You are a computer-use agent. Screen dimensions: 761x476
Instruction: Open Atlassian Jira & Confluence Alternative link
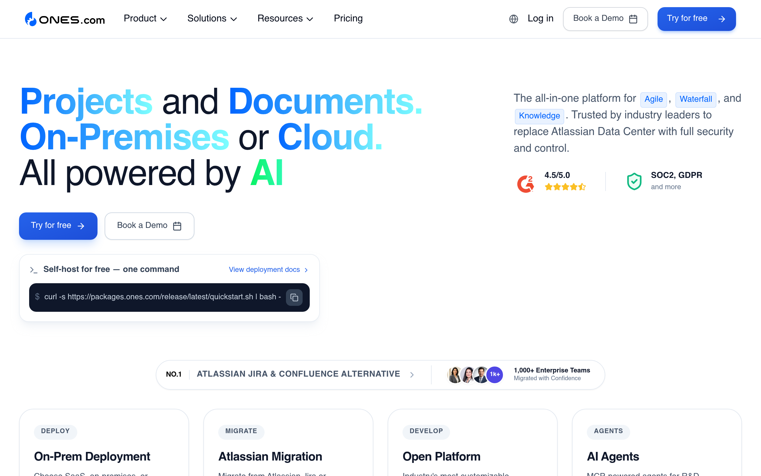click(x=298, y=374)
